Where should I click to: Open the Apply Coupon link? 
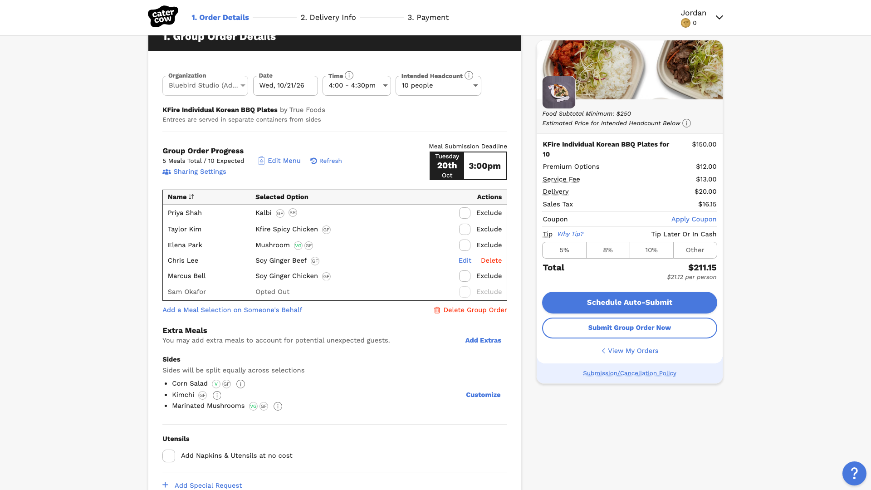pos(694,219)
